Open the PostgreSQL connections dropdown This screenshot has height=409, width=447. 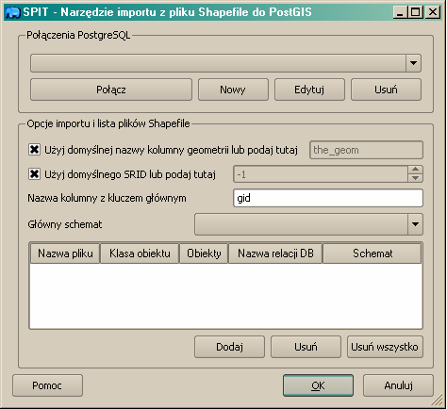[x=225, y=63]
